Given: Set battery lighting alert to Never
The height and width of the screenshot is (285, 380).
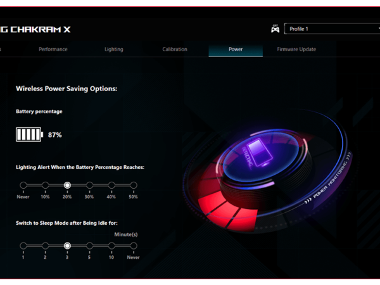Looking at the screenshot, I should click(23, 186).
